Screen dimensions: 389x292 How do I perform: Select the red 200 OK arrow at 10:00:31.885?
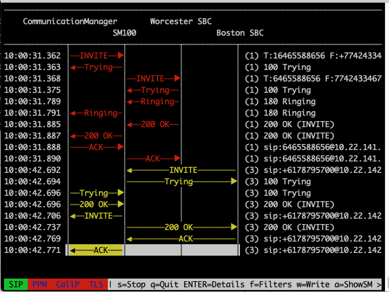[x=153, y=124]
